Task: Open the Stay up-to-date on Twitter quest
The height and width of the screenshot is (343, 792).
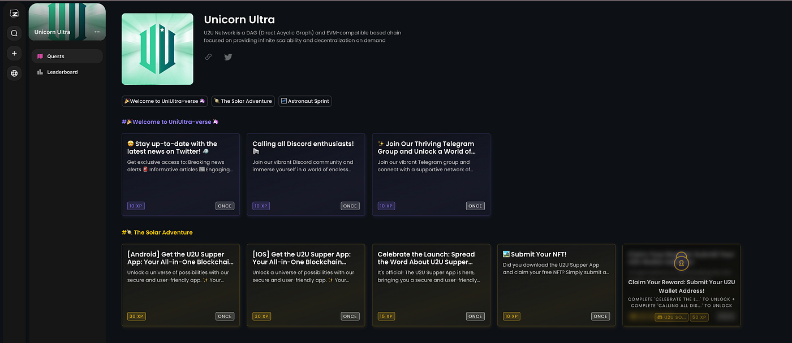Action: [x=180, y=175]
